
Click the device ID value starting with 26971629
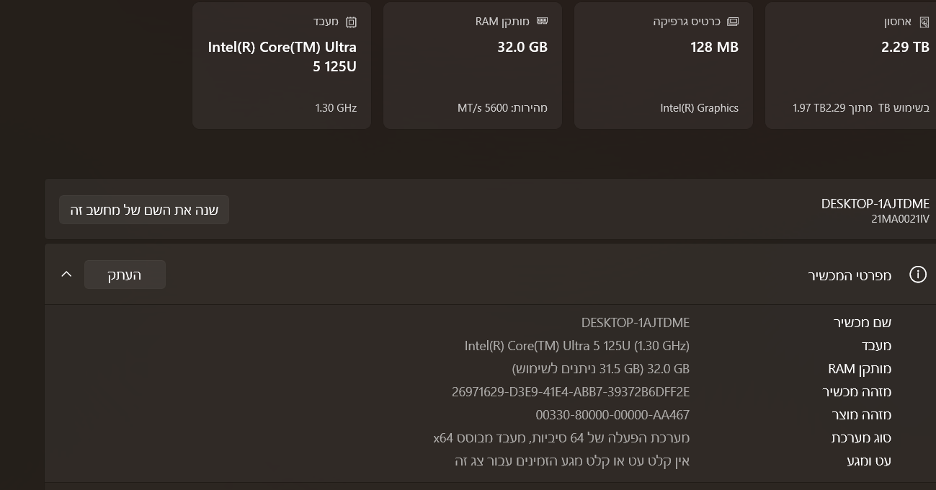tap(570, 392)
